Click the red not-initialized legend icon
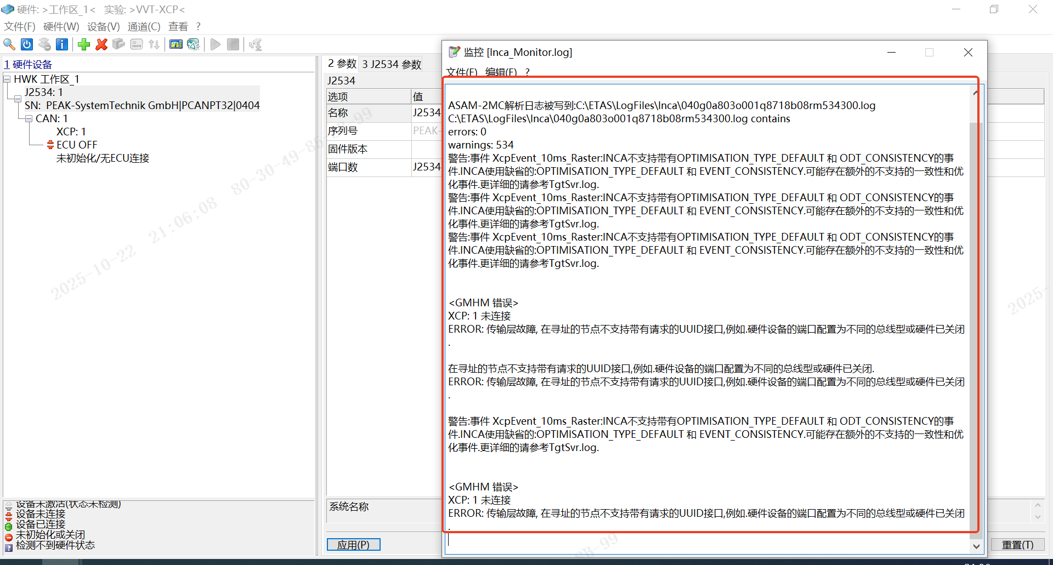1053x565 pixels. point(8,537)
